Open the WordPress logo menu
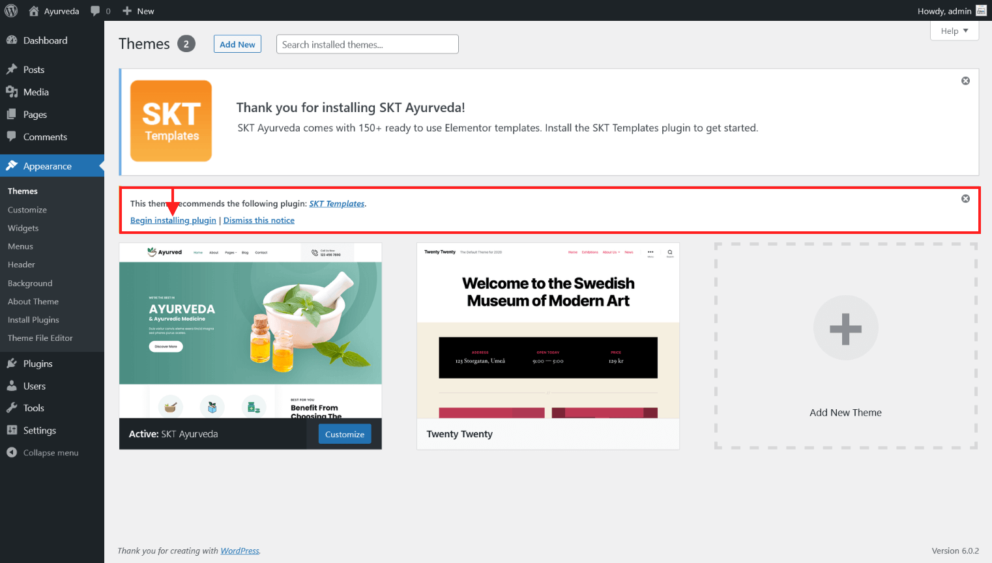 pos(11,10)
